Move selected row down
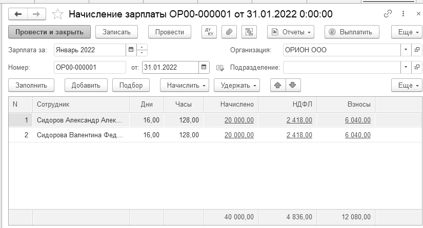The height and width of the screenshot is (228, 423). [293, 85]
